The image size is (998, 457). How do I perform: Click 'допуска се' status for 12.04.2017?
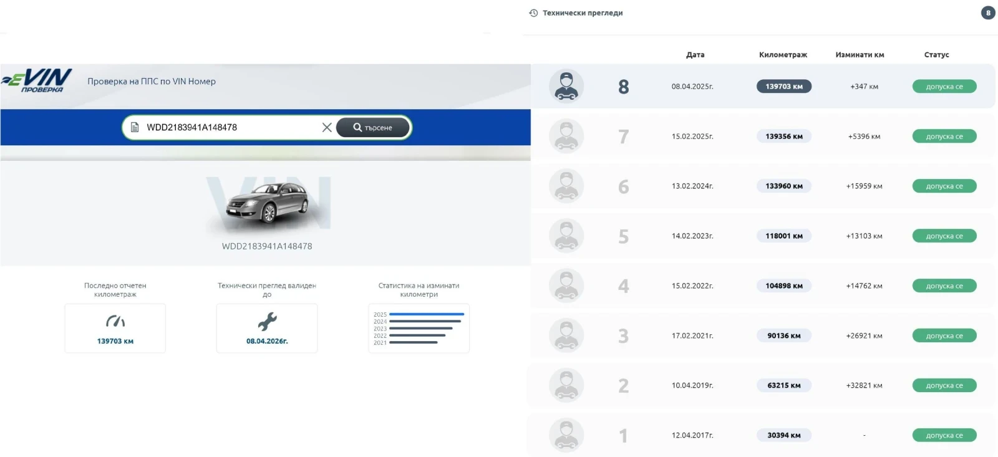pyautogui.click(x=944, y=436)
